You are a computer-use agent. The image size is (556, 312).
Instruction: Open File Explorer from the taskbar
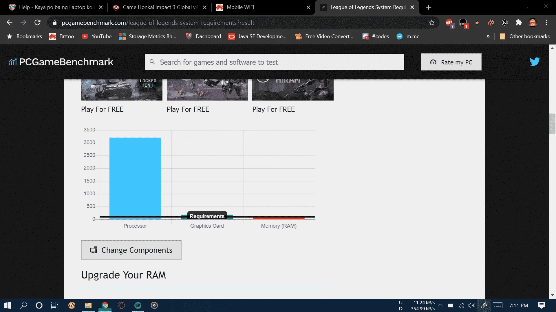tap(88, 305)
